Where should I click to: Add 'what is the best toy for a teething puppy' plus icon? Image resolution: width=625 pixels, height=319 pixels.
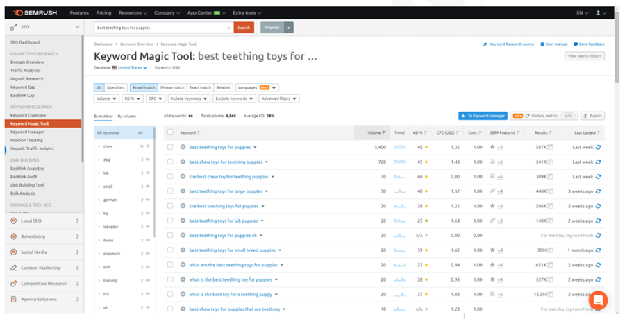tap(183, 294)
